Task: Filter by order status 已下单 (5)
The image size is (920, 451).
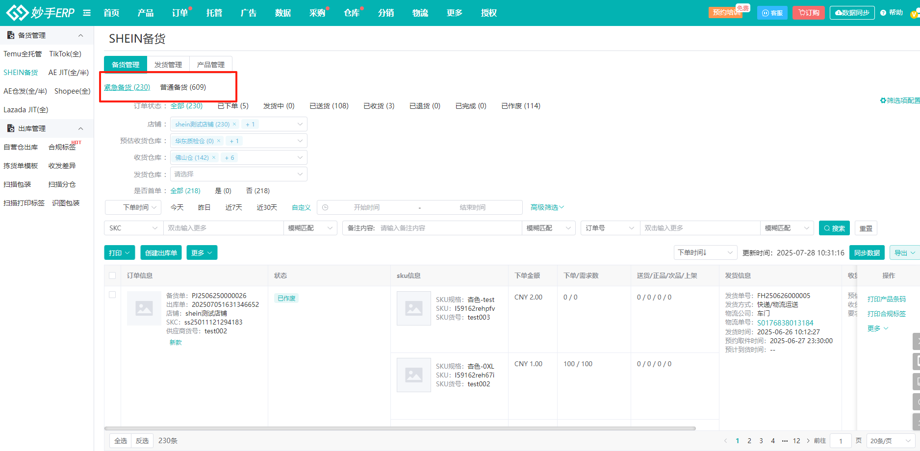Action: pyautogui.click(x=233, y=106)
